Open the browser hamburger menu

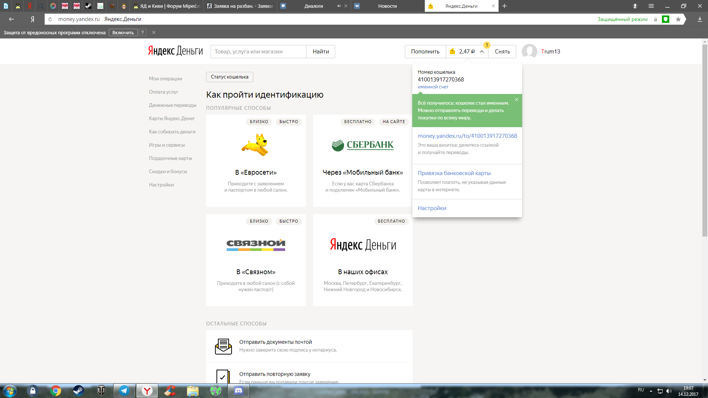pyautogui.click(x=651, y=6)
